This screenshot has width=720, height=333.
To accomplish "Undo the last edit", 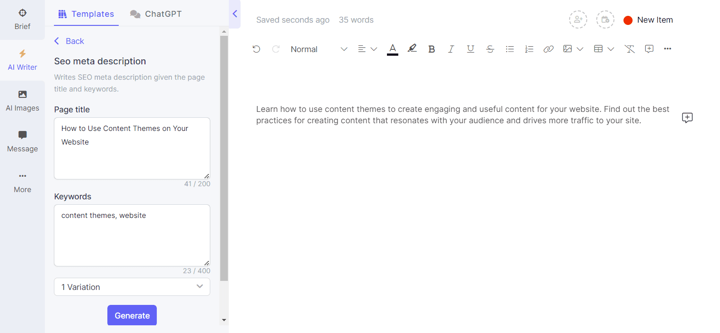I will pyautogui.click(x=256, y=49).
